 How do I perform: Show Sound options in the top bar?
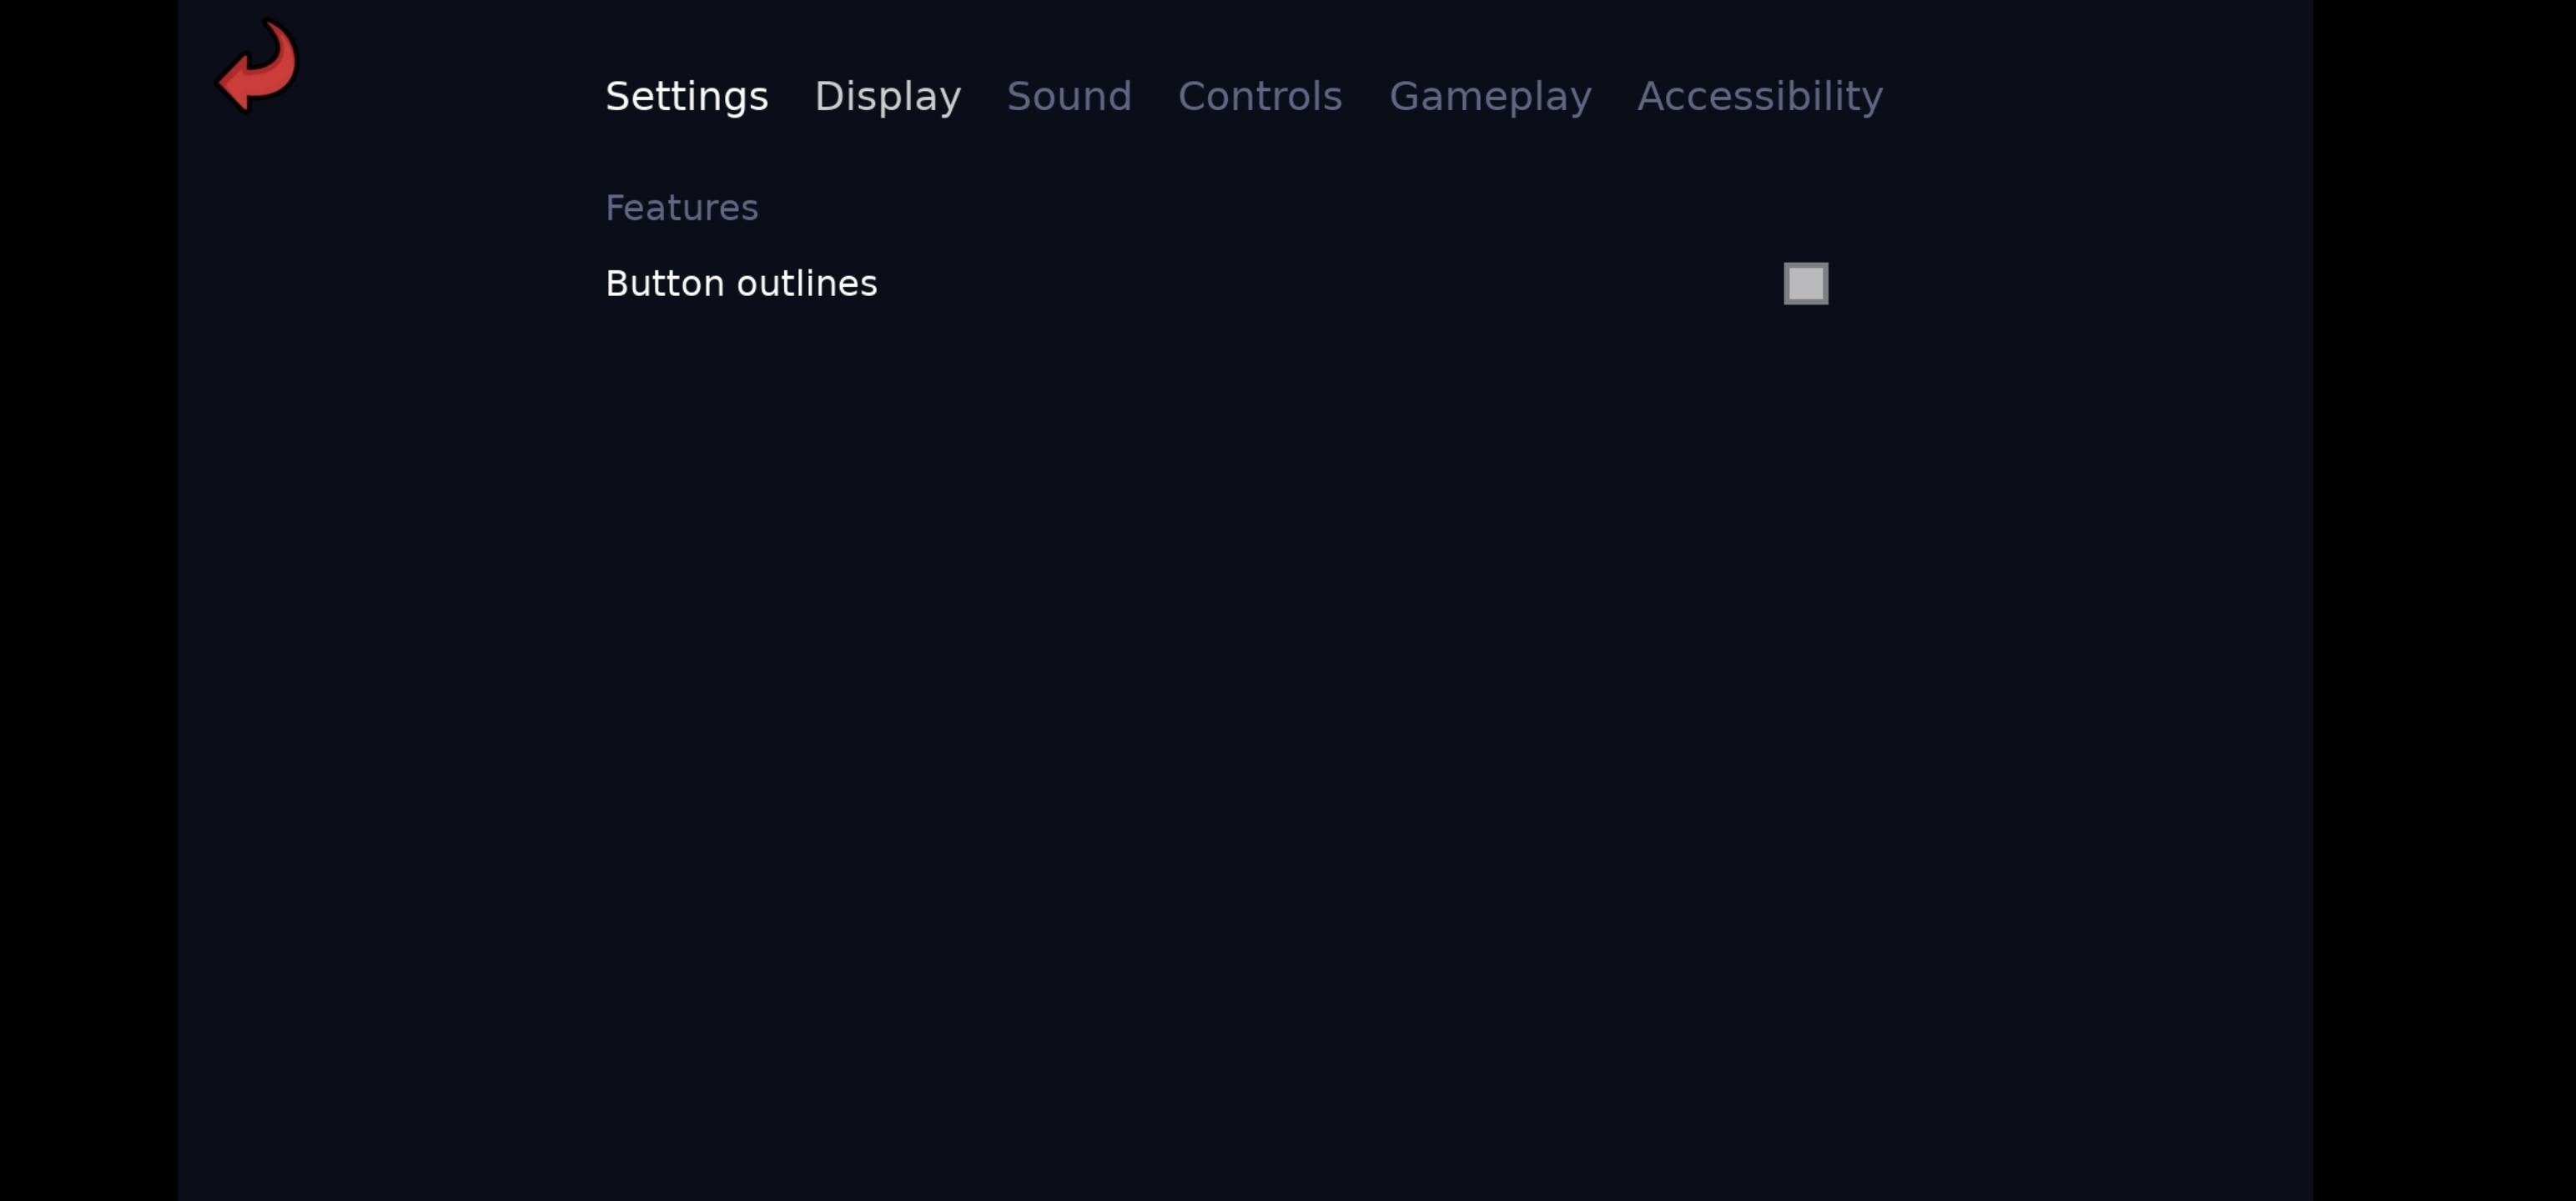(1068, 96)
